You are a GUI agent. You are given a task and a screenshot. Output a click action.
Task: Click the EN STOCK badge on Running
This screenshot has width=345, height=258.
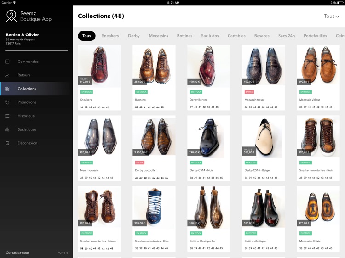141,92
